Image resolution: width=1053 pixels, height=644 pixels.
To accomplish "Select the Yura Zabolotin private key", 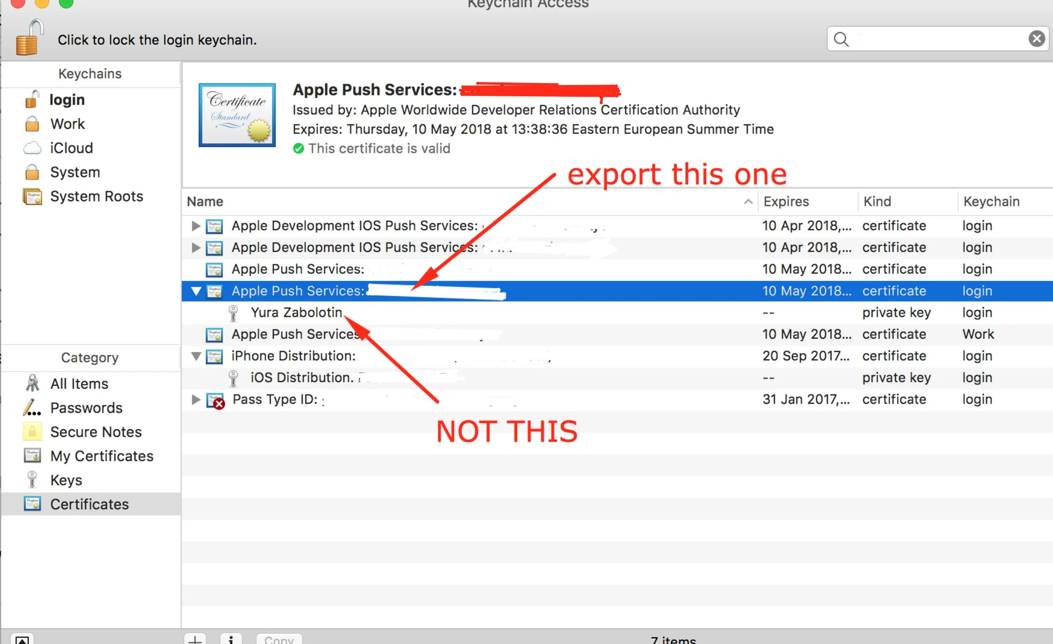I will click(296, 313).
